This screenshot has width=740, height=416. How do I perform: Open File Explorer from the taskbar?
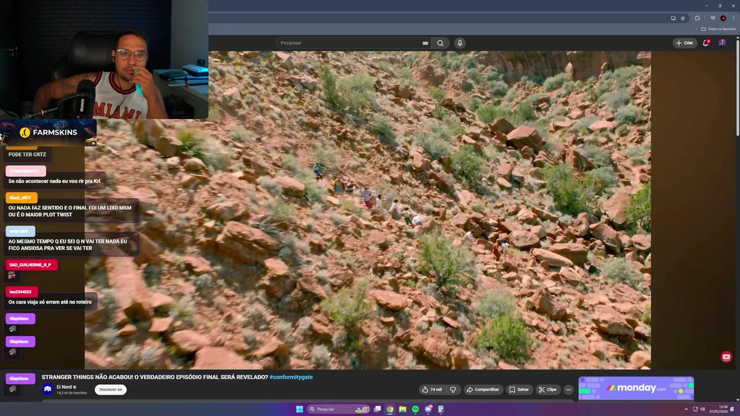403,409
